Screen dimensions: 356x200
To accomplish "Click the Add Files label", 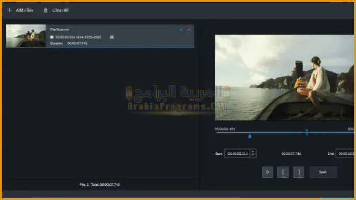I will click(x=24, y=10).
